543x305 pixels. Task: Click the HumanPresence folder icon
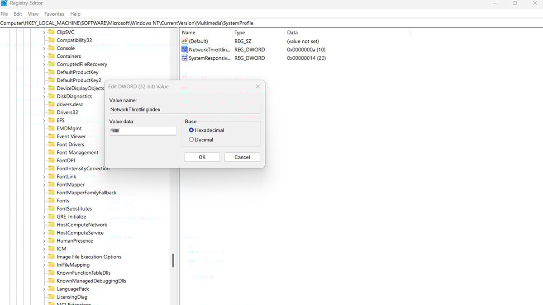click(x=51, y=241)
